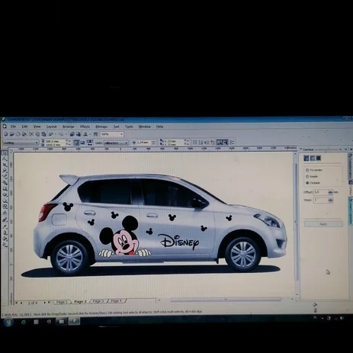The height and width of the screenshot is (353, 353).
Task: Select the Eyedropper tool
Action: 5,228
